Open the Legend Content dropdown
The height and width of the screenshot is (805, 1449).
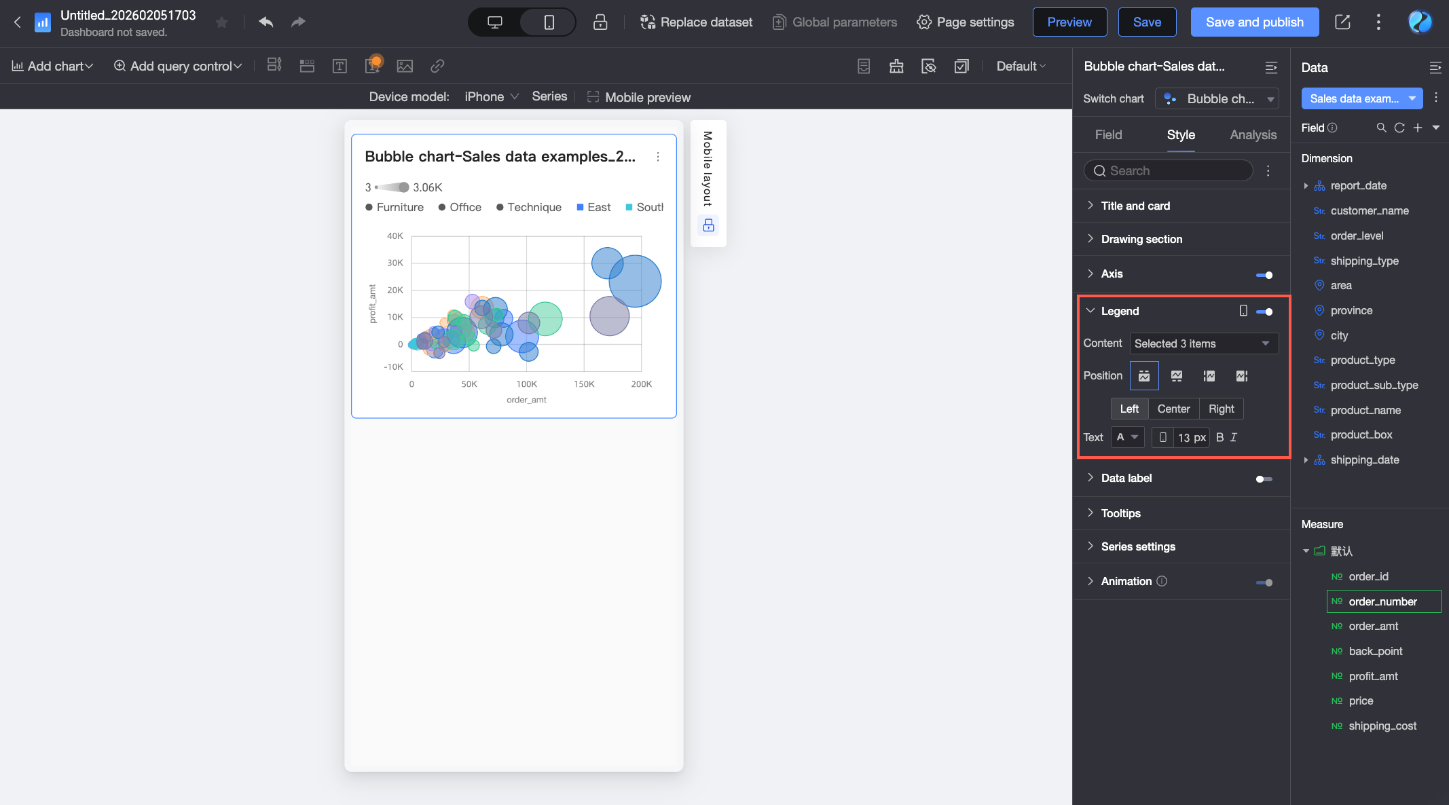coord(1203,343)
